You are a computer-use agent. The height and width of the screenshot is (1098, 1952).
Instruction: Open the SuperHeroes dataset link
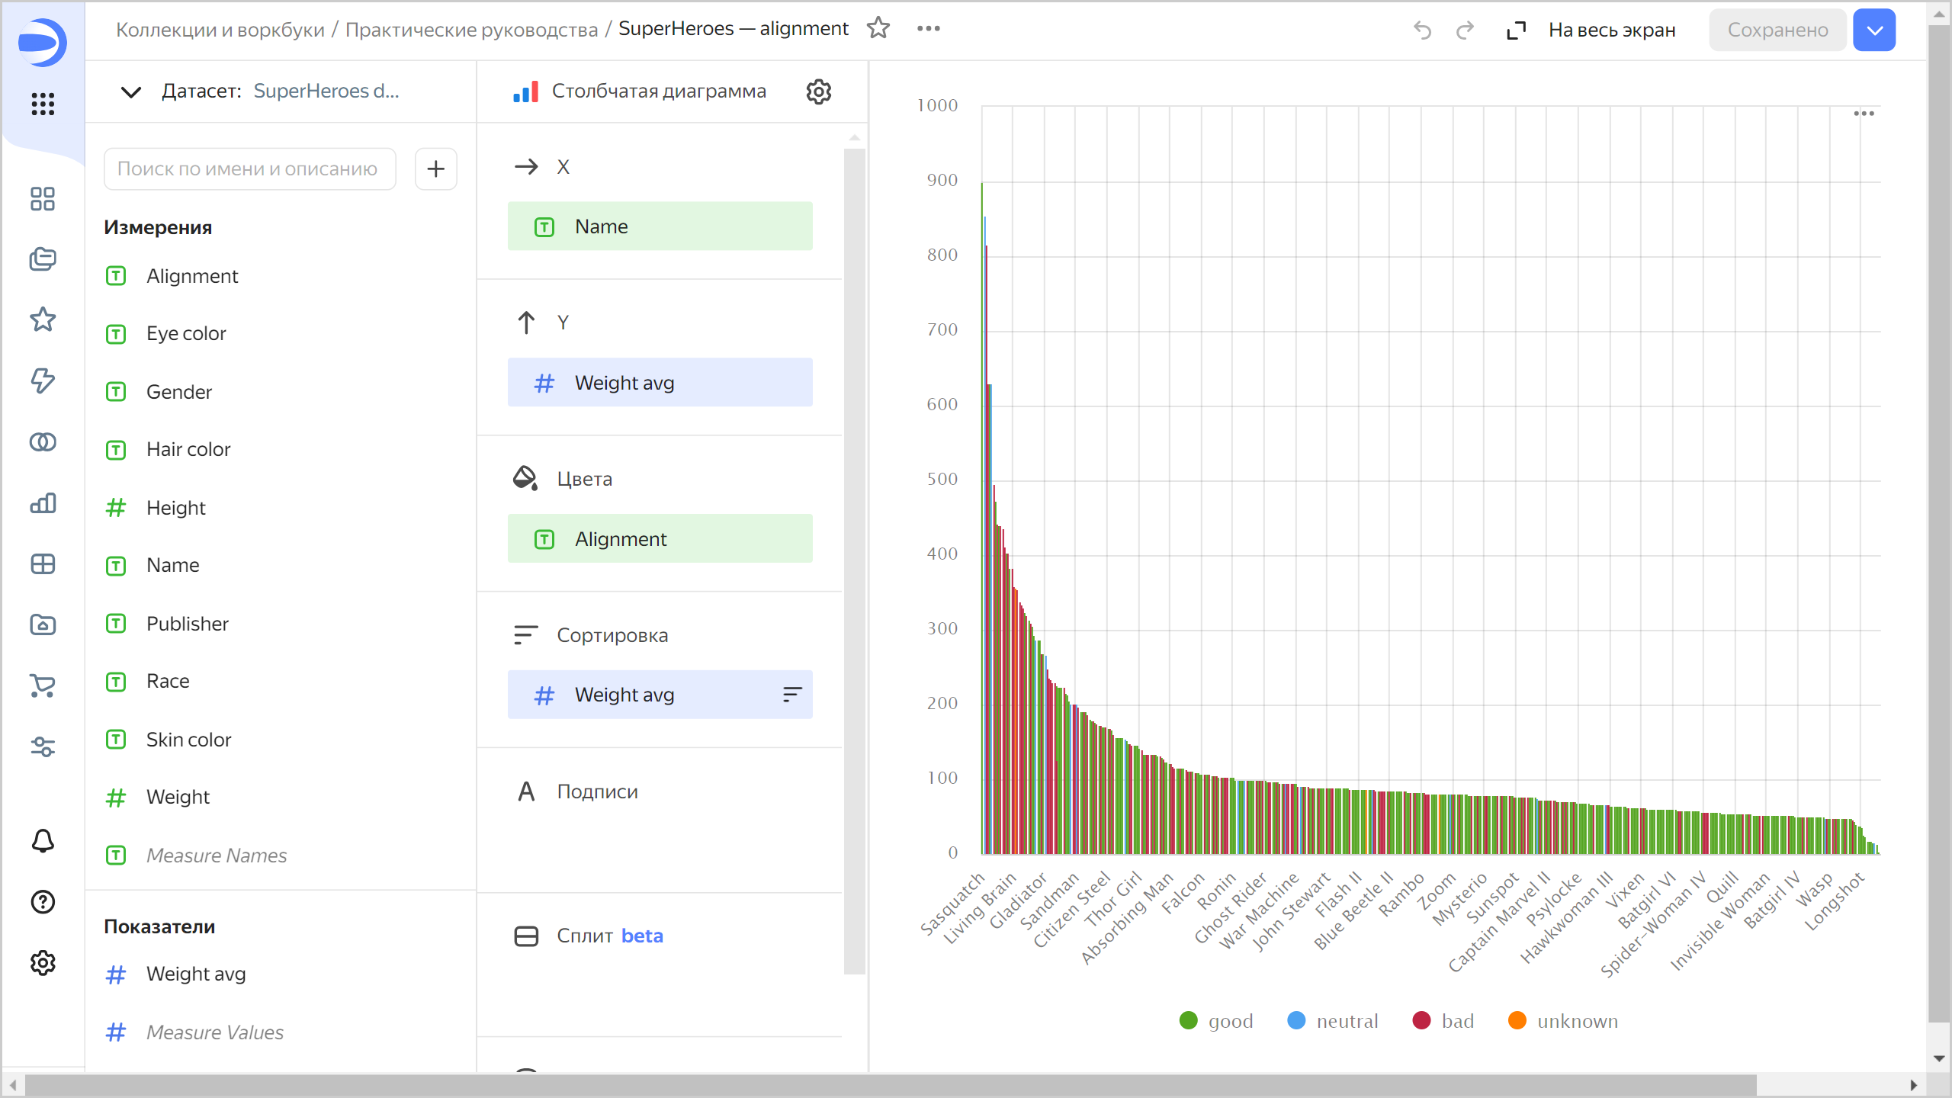326,91
